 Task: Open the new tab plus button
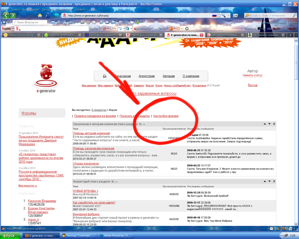click(x=289, y=35)
